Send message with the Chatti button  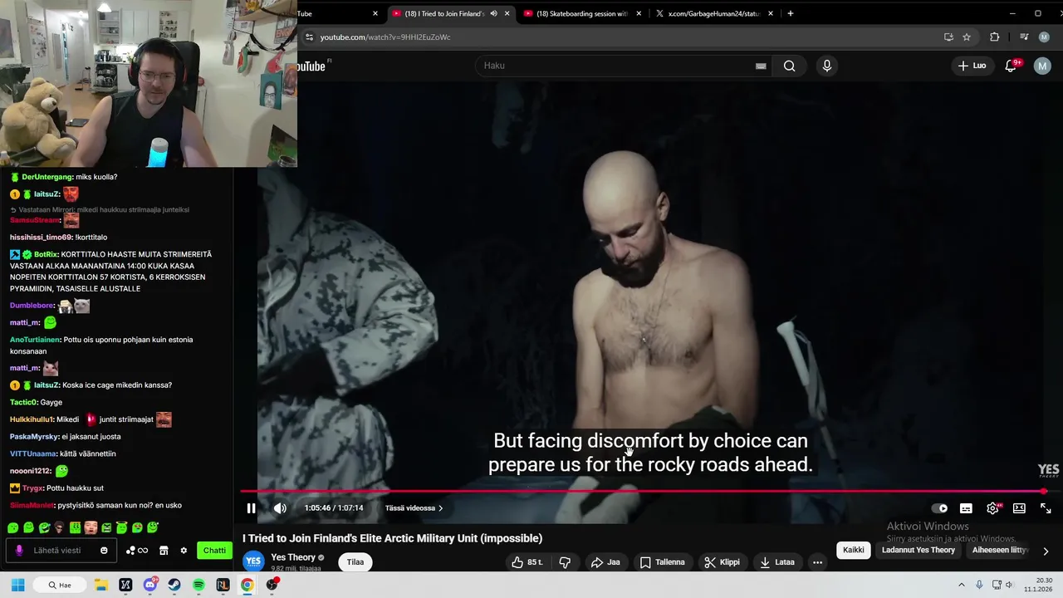214,550
